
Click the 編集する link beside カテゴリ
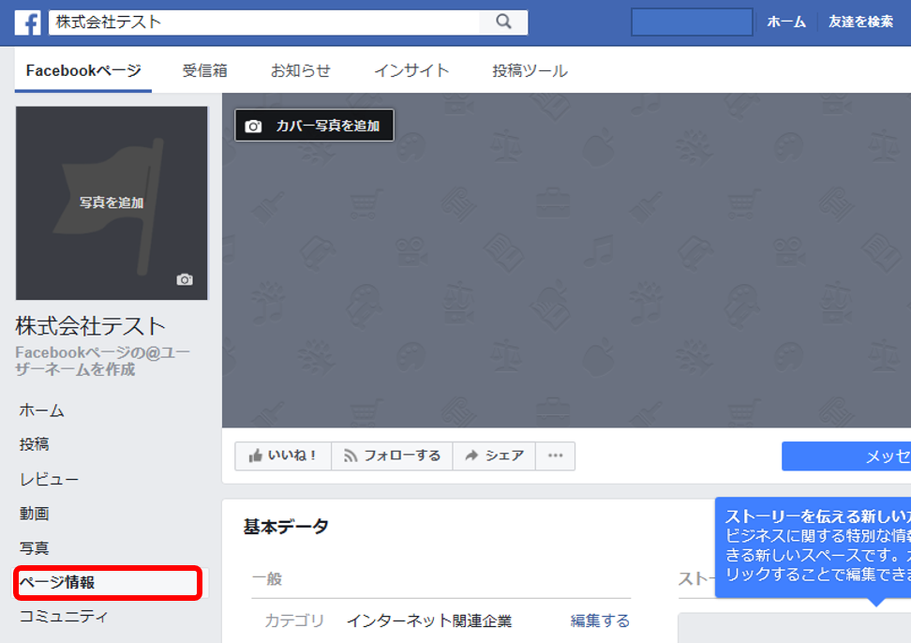pos(600,621)
